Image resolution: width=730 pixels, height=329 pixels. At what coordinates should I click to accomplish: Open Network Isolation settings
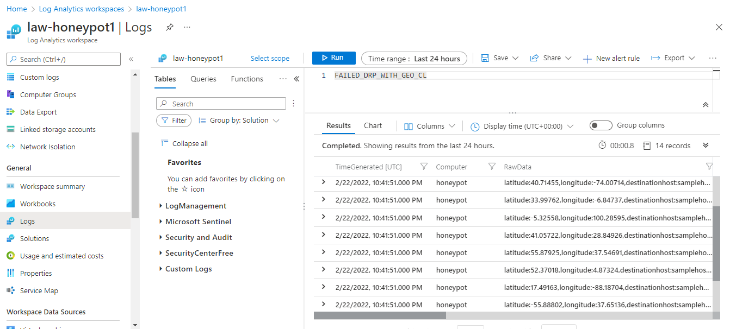click(47, 147)
